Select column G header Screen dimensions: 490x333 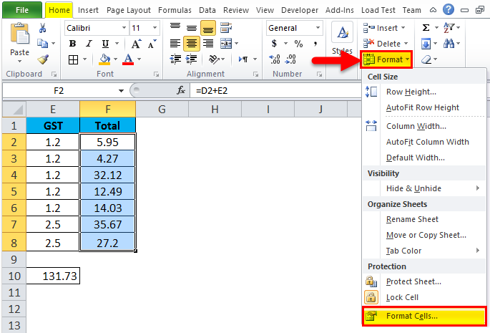162,110
